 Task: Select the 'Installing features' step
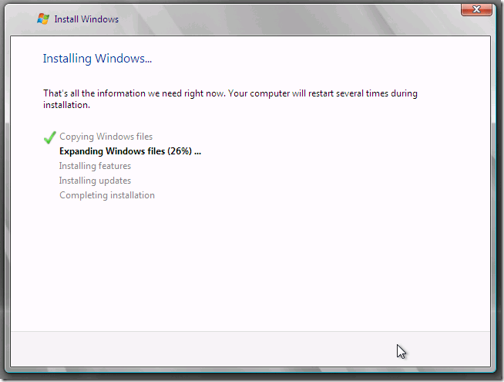(x=95, y=166)
